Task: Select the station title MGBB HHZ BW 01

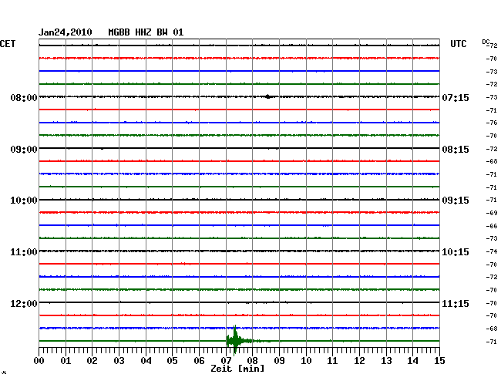Action: tap(146, 32)
